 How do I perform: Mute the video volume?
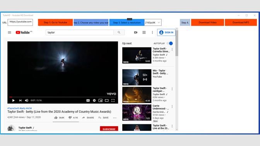tap(27, 100)
